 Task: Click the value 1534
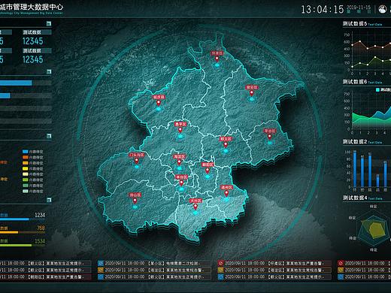click(40, 241)
